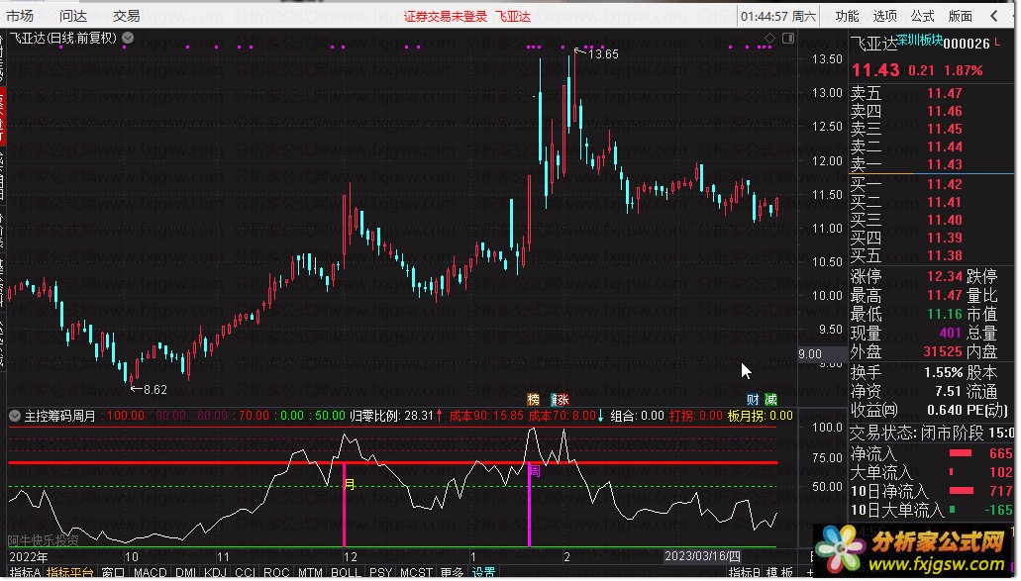Select the MACD indicator tab

pyautogui.click(x=151, y=573)
